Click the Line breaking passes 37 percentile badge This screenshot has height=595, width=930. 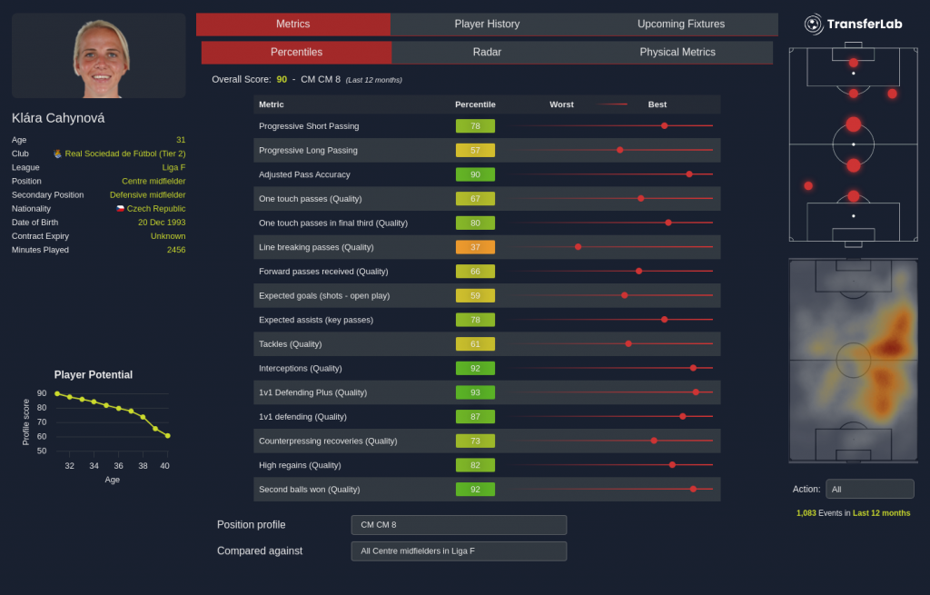pos(475,247)
